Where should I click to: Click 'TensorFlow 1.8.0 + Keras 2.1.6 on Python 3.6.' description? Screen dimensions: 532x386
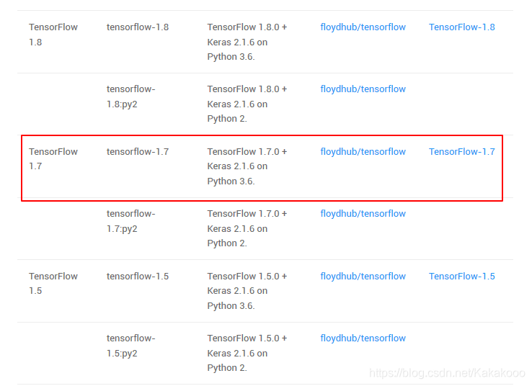247,42
